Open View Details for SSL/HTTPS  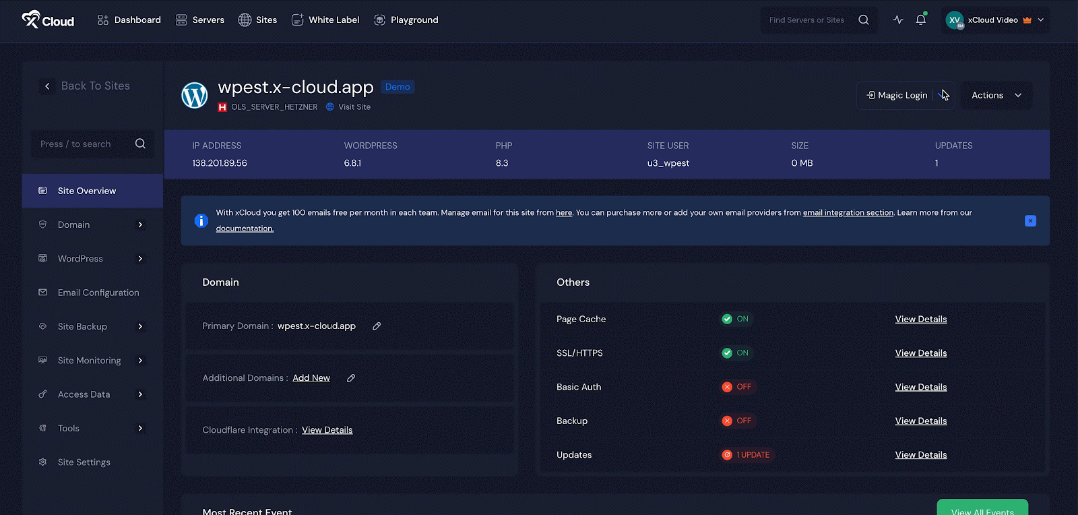point(921,353)
